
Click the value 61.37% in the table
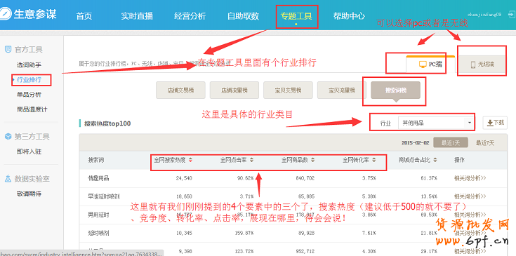point(429,178)
